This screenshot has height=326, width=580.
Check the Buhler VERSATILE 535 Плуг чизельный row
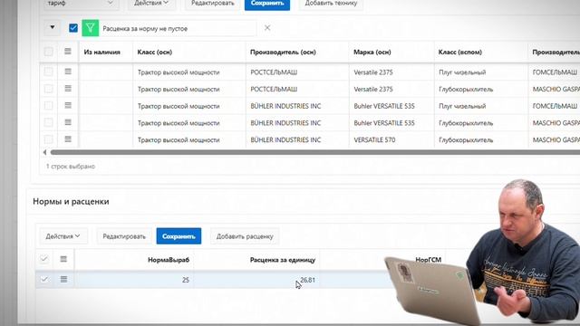tap(48, 105)
